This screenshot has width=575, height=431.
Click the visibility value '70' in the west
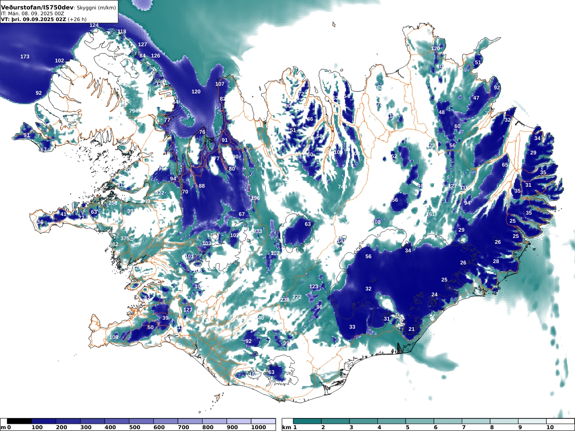[185, 192]
